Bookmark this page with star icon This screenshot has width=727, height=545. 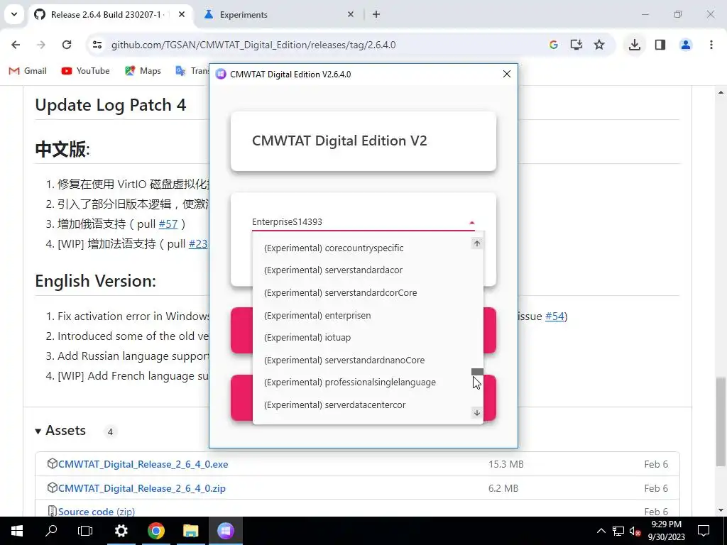[599, 45]
